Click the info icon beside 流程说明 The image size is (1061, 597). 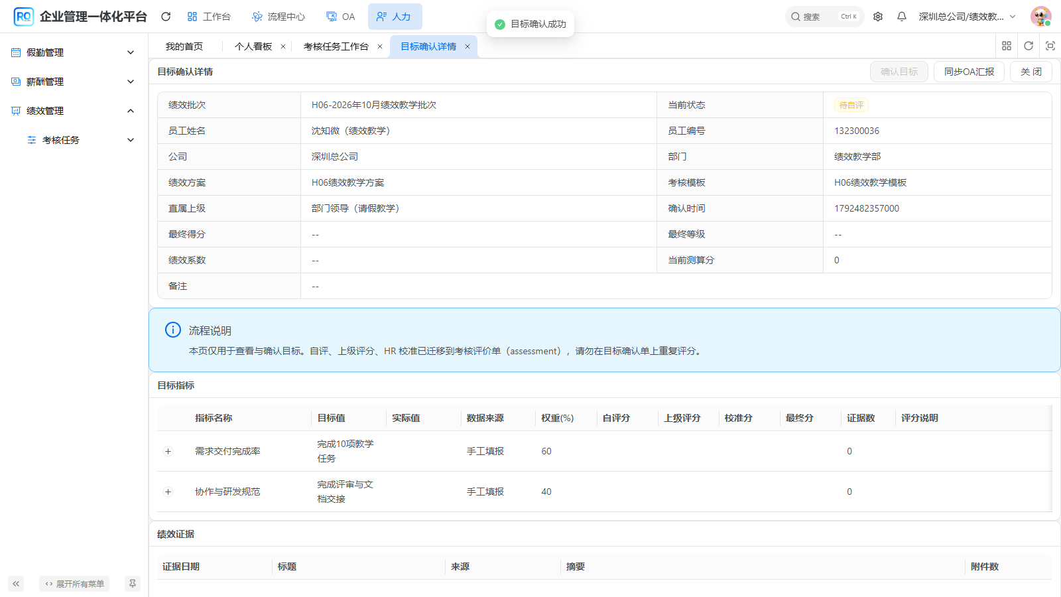coord(172,330)
